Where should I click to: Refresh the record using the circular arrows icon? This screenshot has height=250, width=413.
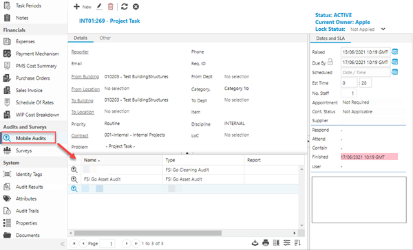[x=125, y=7]
